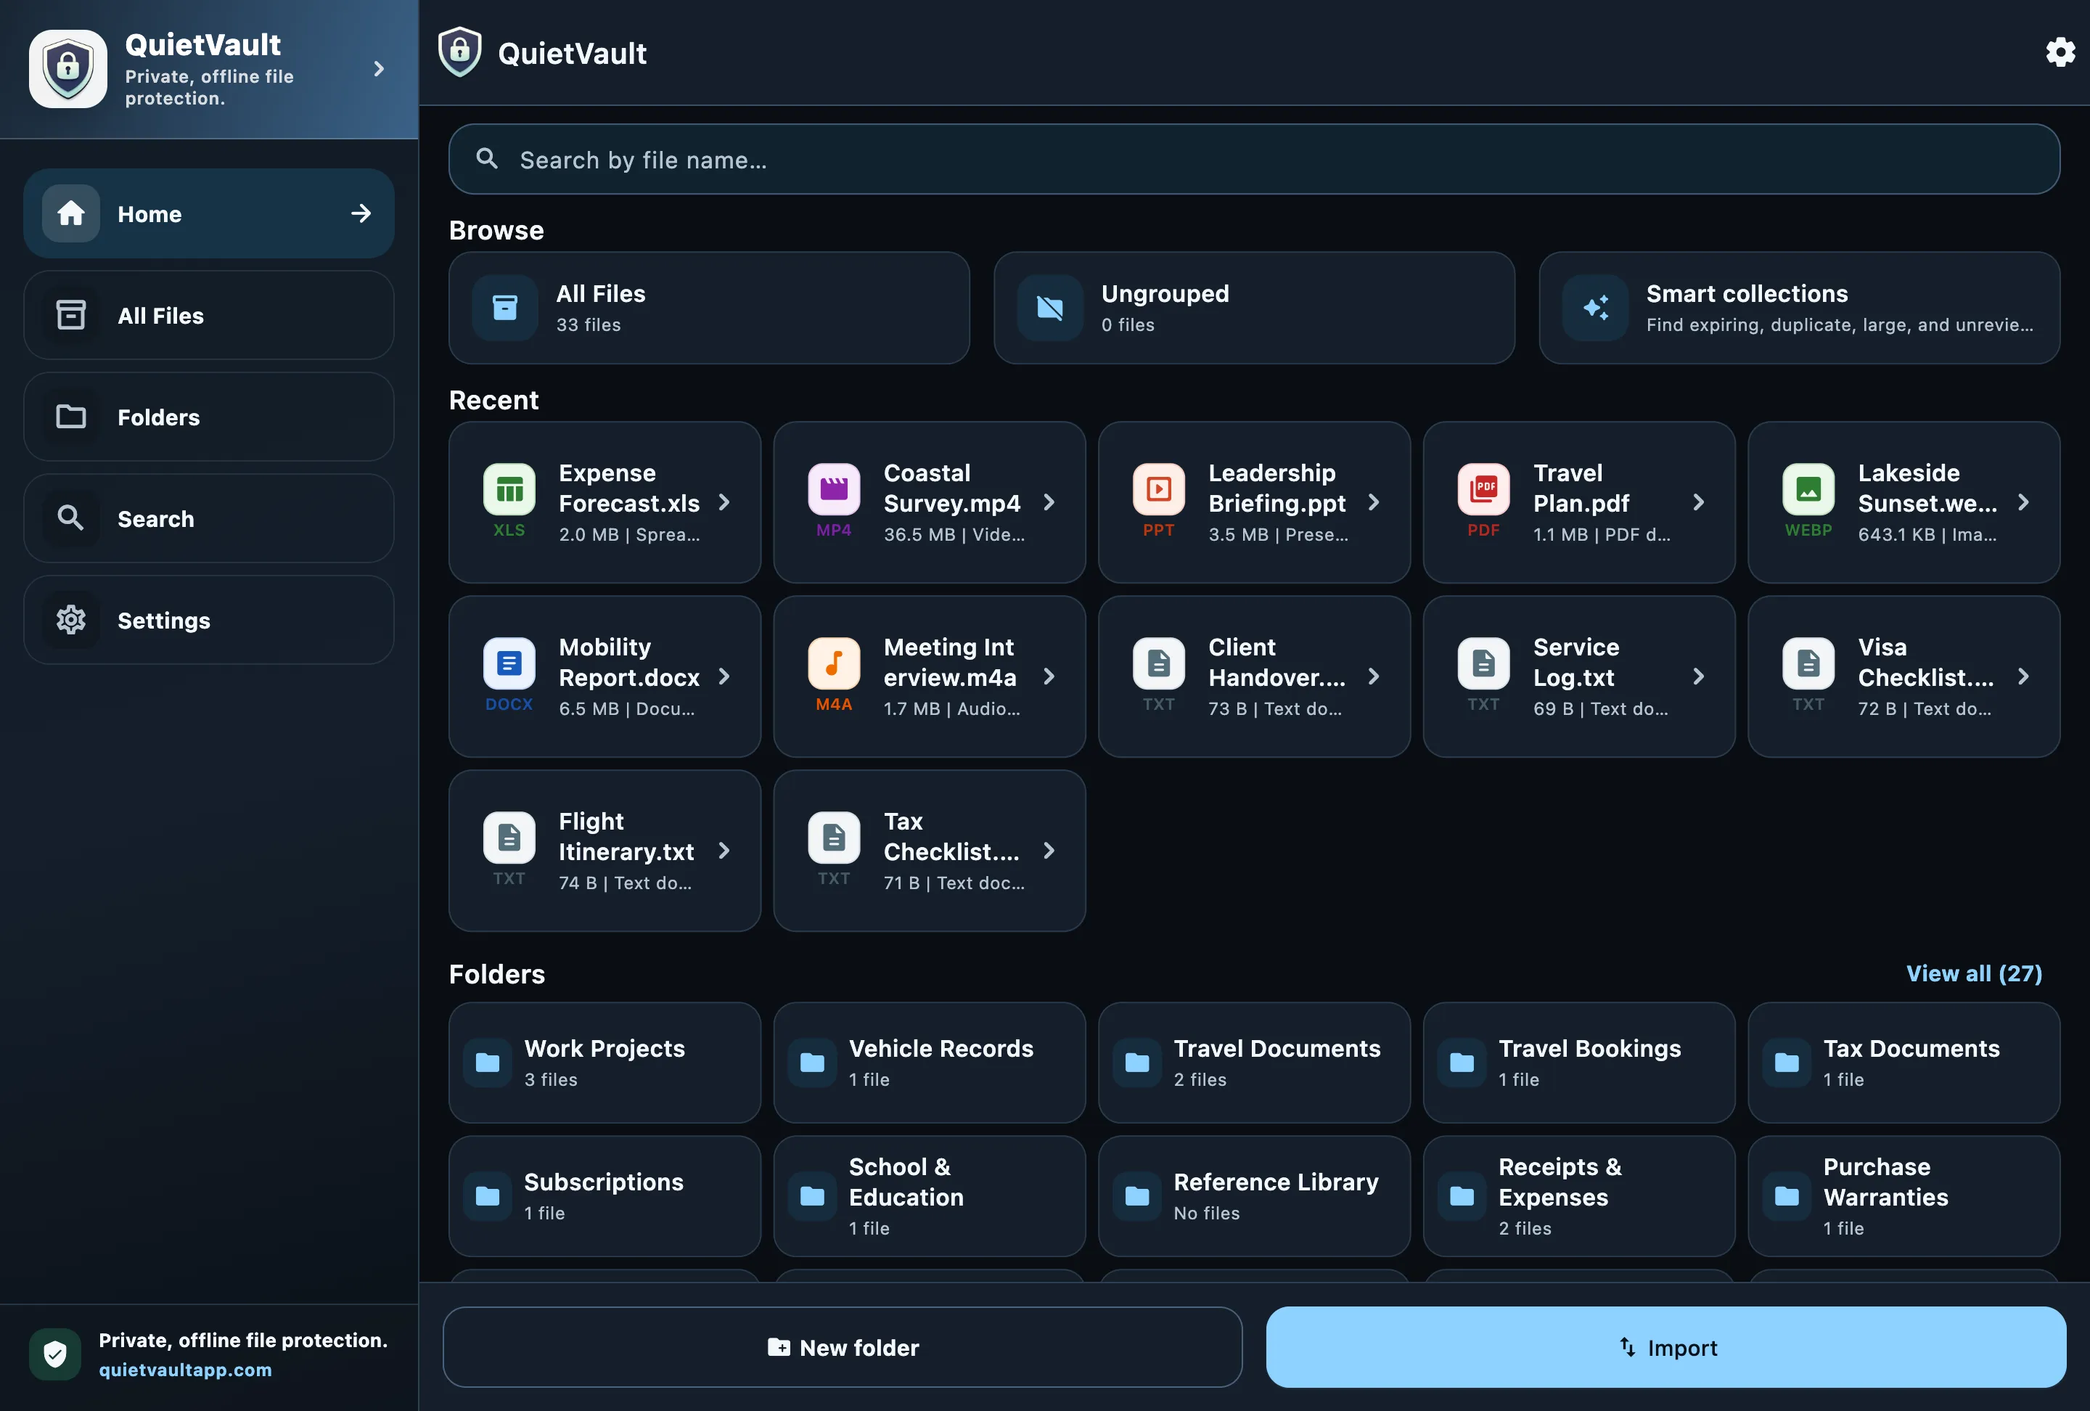2090x1411 pixels.
Task: Click the magnifier icon in the search bar
Action: (x=486, y=159)
